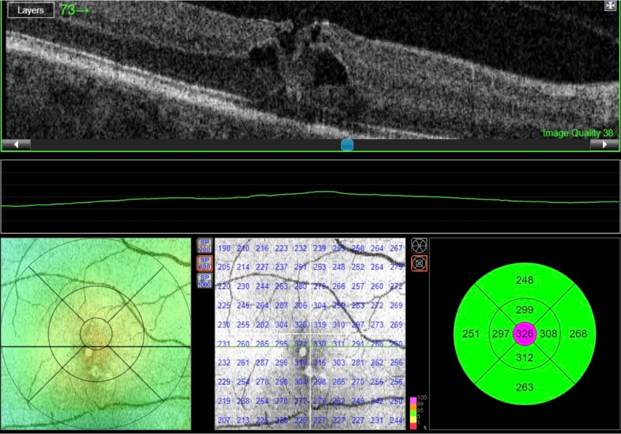This screenshot has width=621, height=434.
Task: Click the 198 cell in thickness grid
Action: pyautogui.click(x=224, y=248)
